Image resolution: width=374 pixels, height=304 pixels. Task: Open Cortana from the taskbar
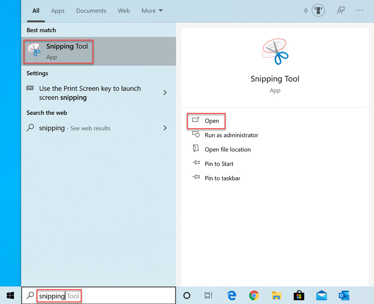point(187,296)
